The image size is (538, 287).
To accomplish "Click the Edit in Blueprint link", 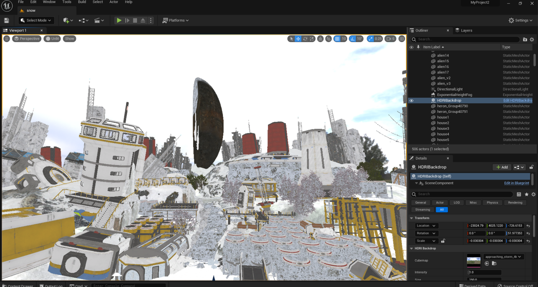I will [x=517, y=183].
